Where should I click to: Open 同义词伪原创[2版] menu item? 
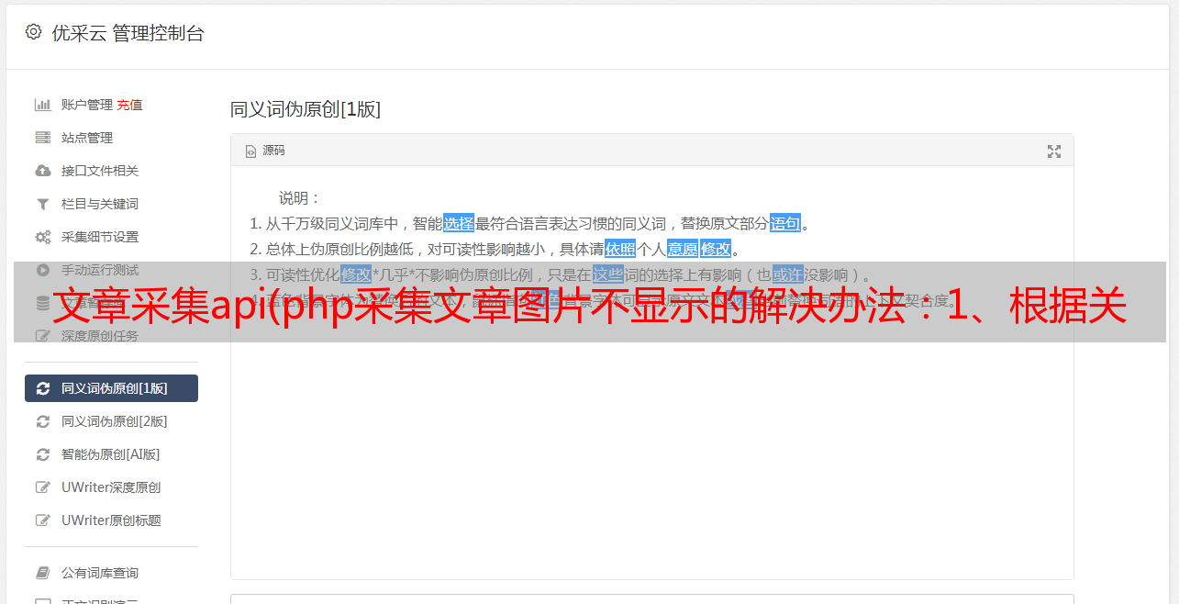click(x=111, y=421)
